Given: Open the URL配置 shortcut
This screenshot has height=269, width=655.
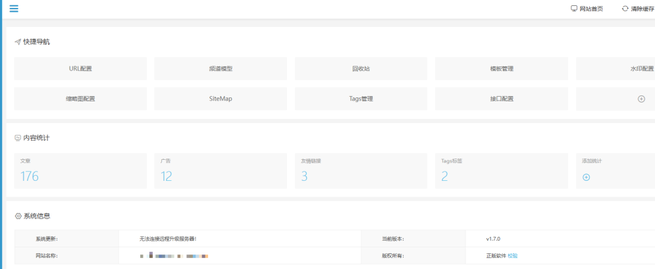Looking at the screenshot, I should (x=80, y=68).
